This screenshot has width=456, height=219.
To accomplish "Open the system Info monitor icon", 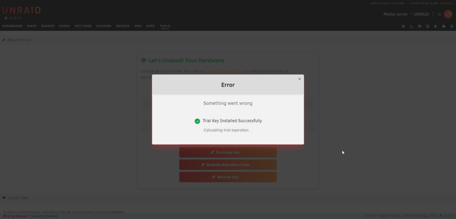I will [428, 26].
